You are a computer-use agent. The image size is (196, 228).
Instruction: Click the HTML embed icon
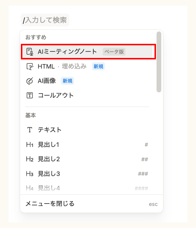[30, 66]
